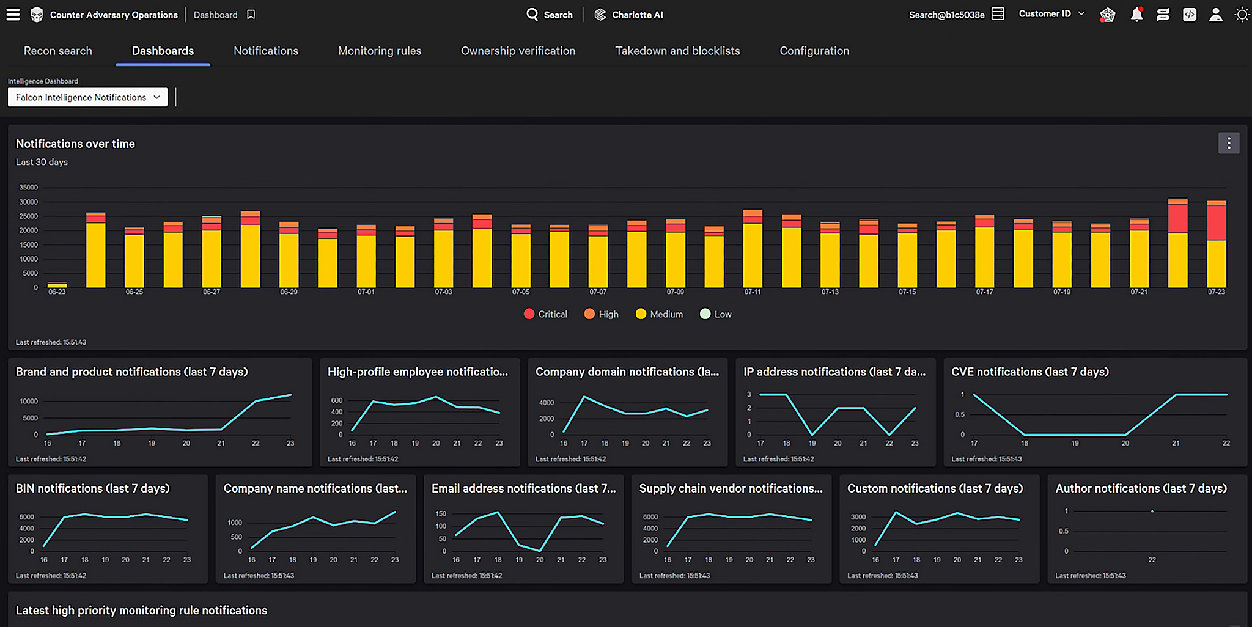This screenshot has height=627, width=1252.
Task: Go to the Configuration tab
Action: [814, 51]
